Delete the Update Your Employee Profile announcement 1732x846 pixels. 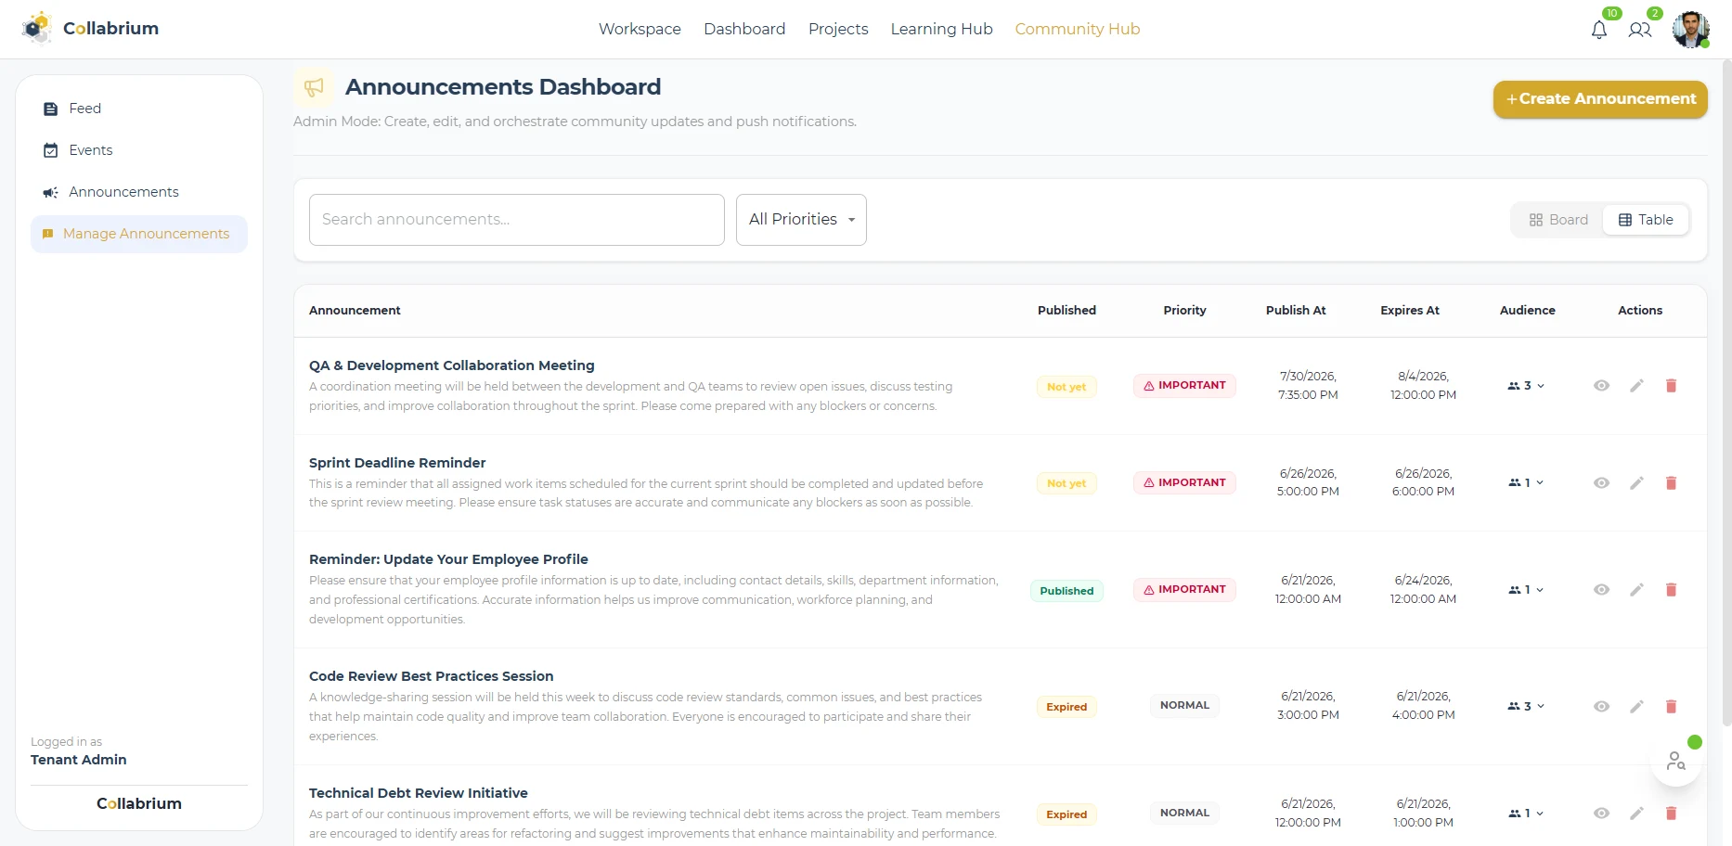pyautogui.click(x=1671, y=590)
